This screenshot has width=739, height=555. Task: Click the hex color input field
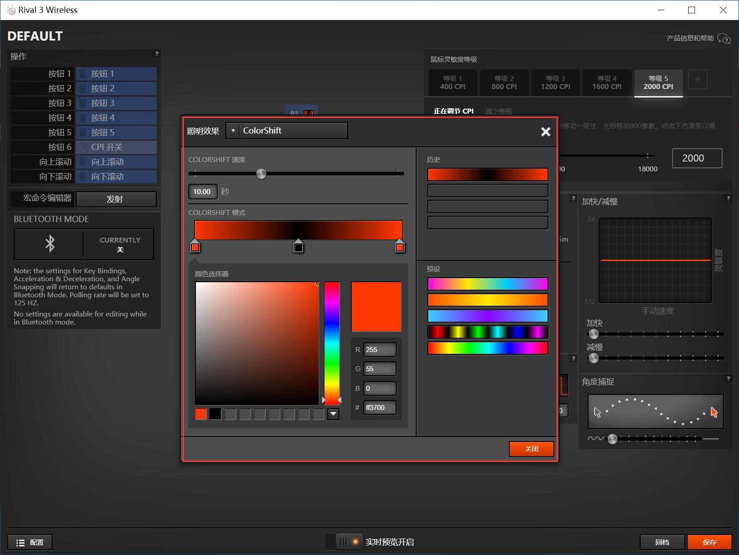pyautogui.click(x=379, y=407)
